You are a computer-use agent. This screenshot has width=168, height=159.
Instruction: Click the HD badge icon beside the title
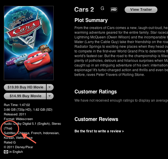pos(114,10)
